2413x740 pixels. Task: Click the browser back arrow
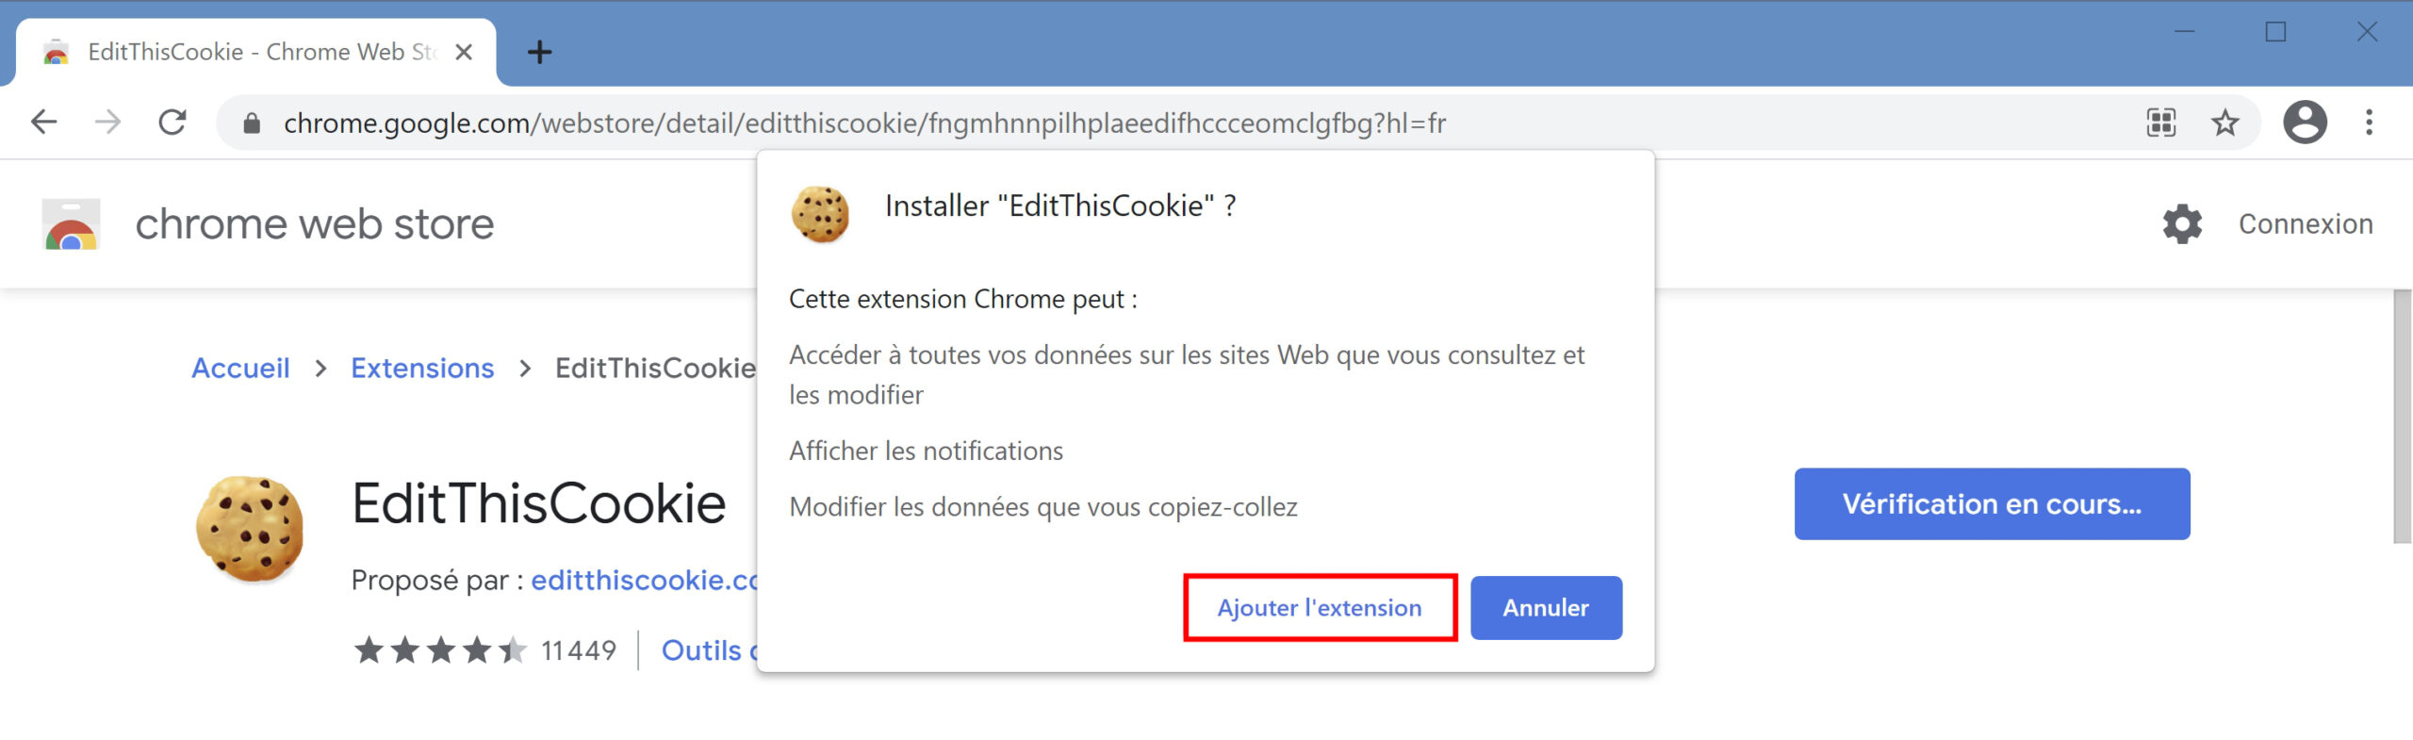click(x=44, y=123)
